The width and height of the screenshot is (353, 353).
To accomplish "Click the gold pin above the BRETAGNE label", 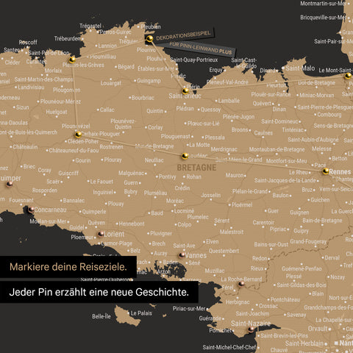I will click(185, 156).
